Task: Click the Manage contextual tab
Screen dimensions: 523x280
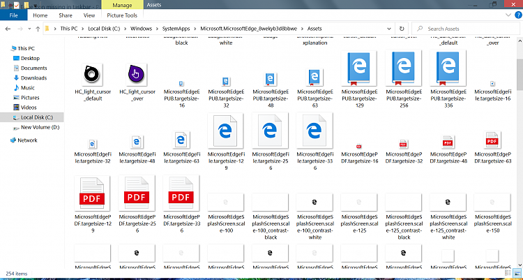Action: [122, 5]
